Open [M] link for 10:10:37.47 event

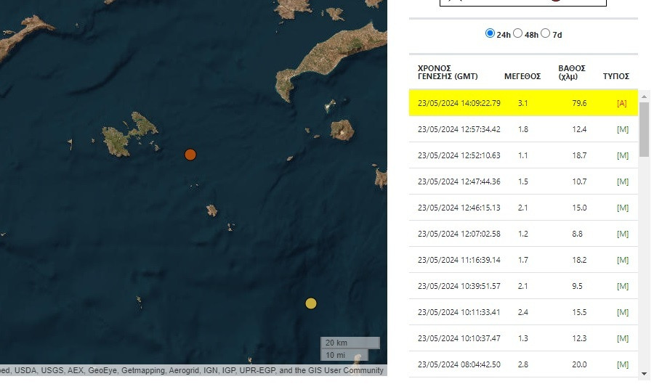pyautogui.click(x=623, y=338)
